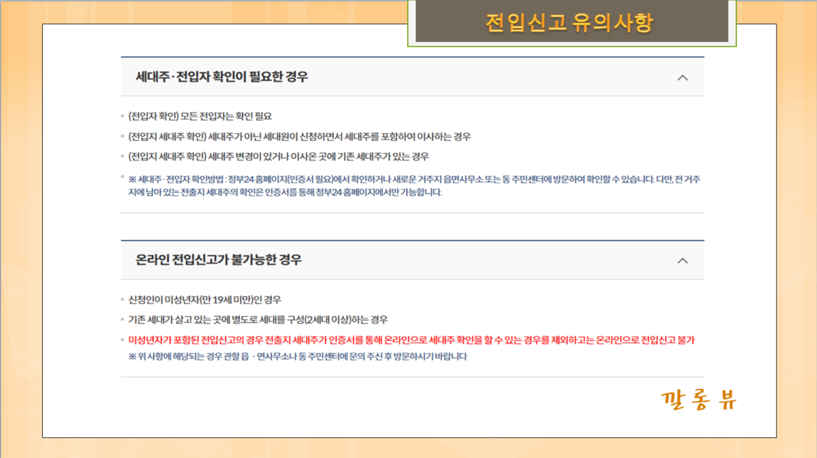The width and height of the screenshot is (817, 458).
Task: Click the 세대주·전입자 확인이 필요한 경우 header title
Action: [x=222, y=77]
